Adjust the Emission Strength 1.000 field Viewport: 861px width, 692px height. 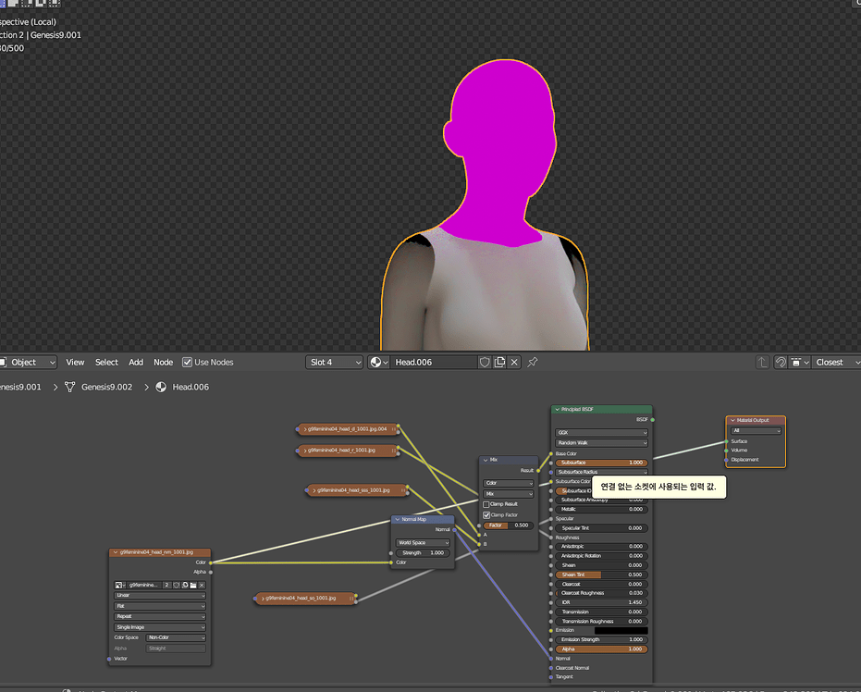coord(601,640)
